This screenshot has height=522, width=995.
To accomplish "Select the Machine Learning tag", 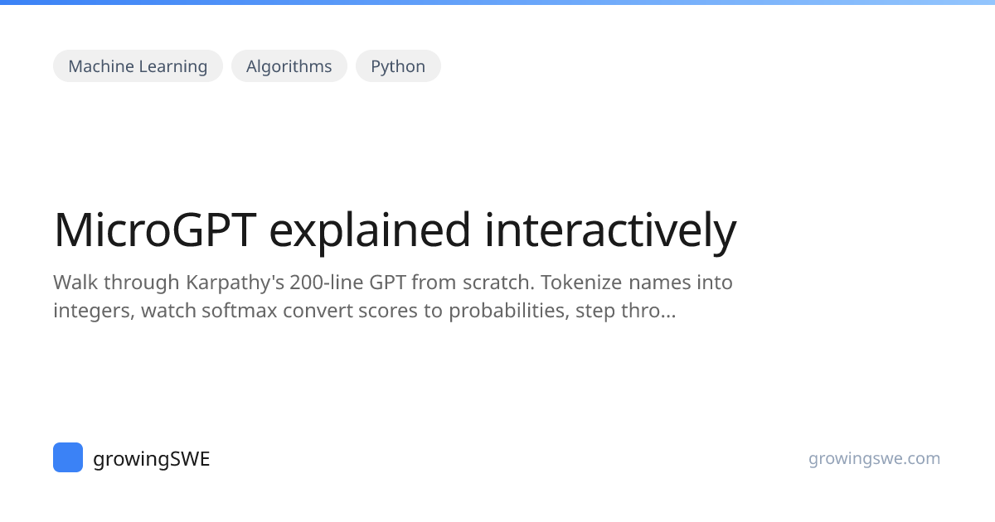I will pyautogui.click(x=138, y=66).
